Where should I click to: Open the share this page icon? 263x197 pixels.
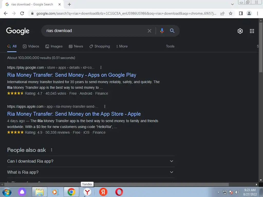222,13
